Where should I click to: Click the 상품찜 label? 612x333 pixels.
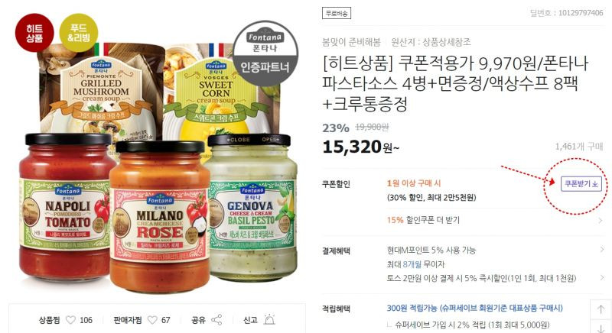(x=49, y=320)
